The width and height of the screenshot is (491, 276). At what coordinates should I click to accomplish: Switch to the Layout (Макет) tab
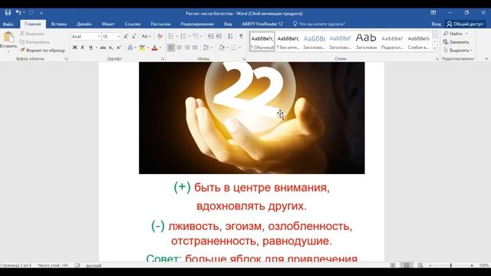point(108,24)
